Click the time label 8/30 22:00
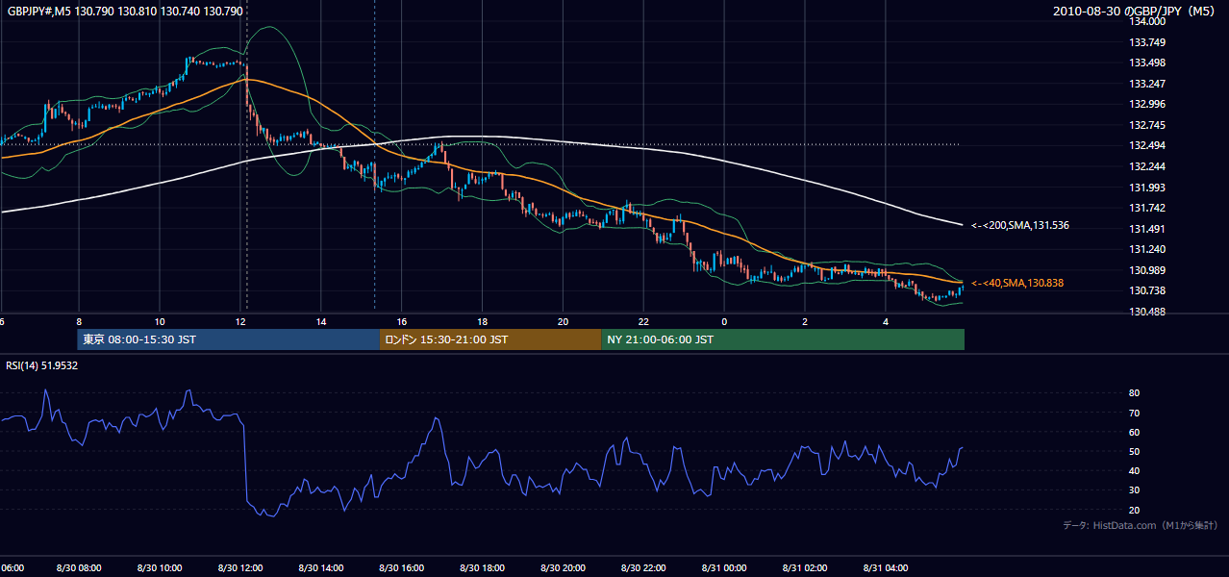The image size is (1229, 577). click(644, 567)
